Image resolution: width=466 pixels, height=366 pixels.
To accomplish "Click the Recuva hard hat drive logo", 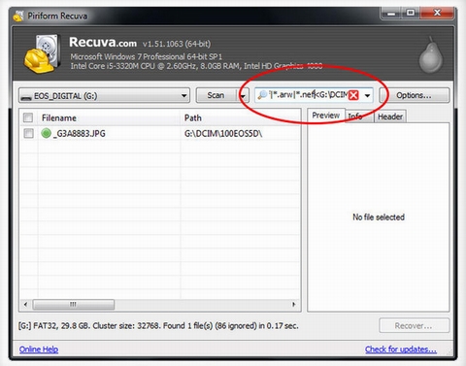I will (x=42, y=53).
